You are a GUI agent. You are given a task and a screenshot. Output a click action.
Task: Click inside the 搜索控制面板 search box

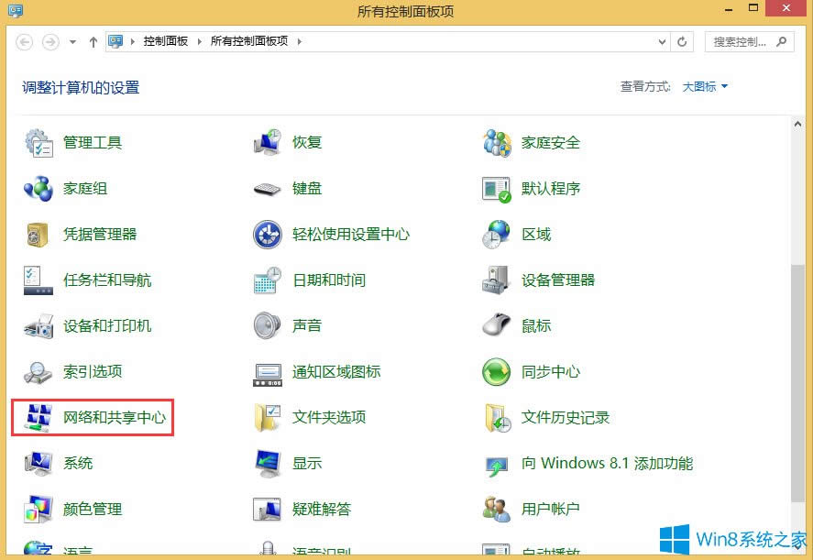coord(742,41)
